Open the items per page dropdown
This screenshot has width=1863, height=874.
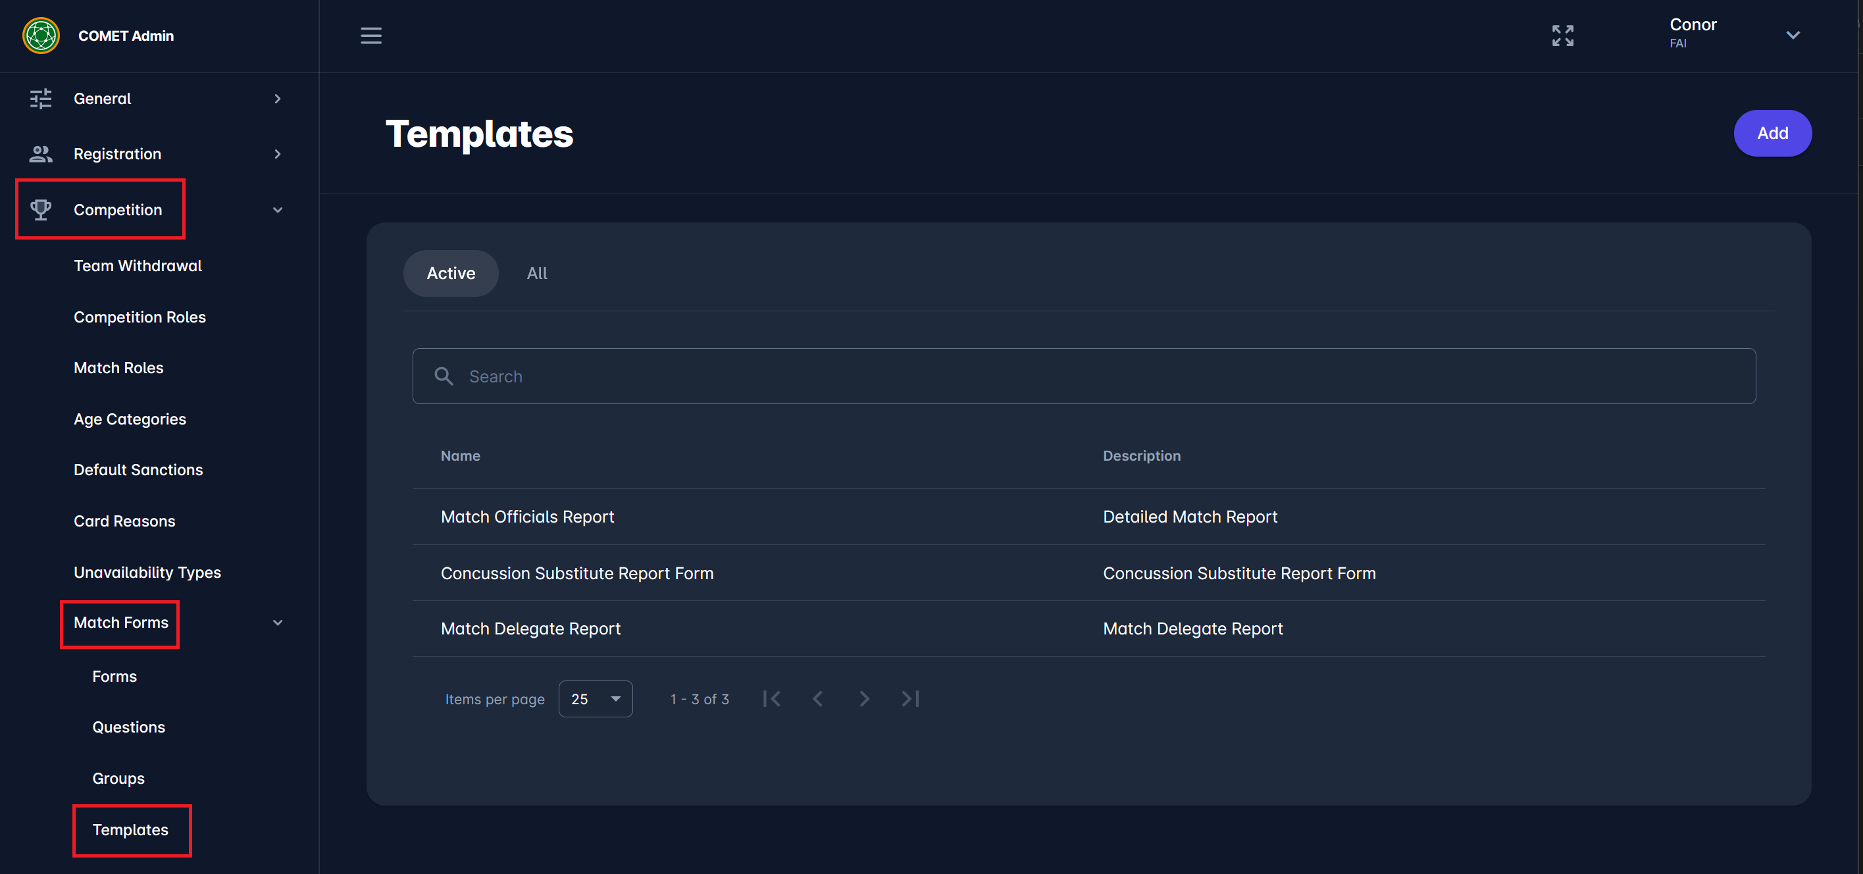point(595,699)
